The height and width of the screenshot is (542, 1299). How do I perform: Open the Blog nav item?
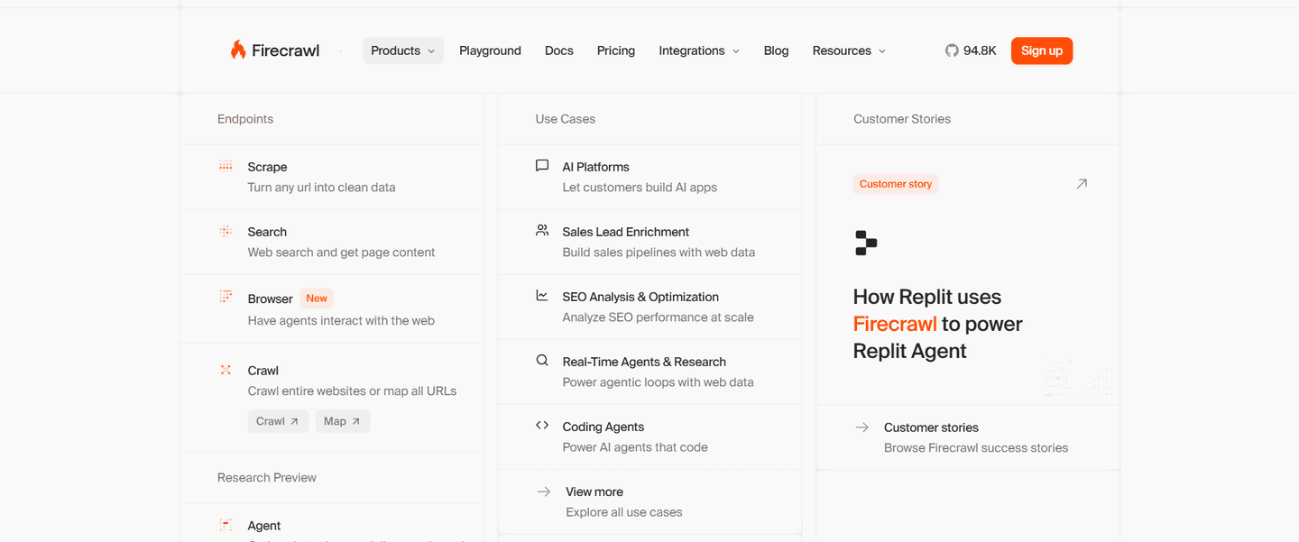pyautogui.click(x=776, y=51)
